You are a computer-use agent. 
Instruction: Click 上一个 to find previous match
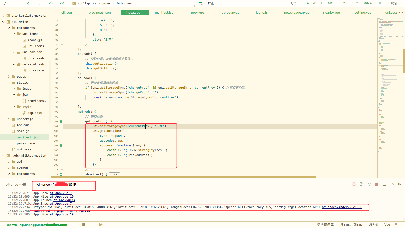341,3
